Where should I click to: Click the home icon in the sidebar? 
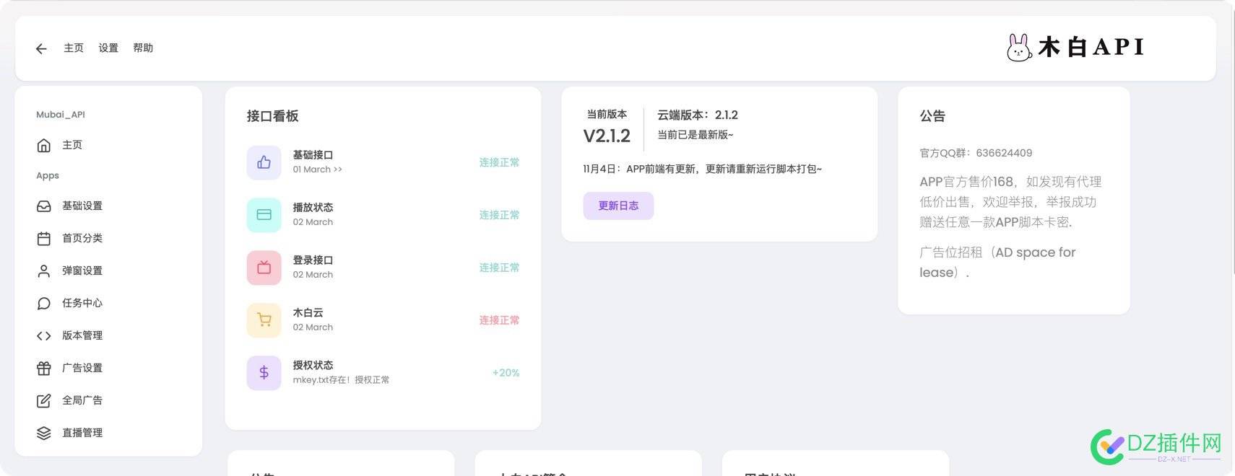point(43,145)
